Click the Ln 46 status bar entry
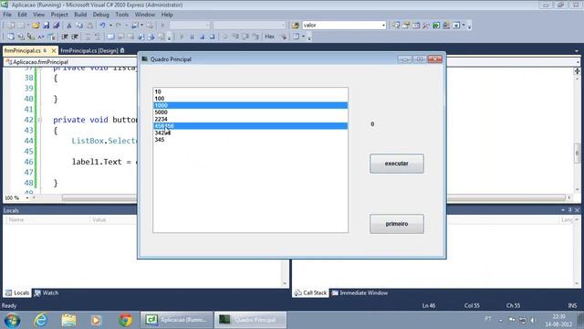584x329 pixels. pyautogui.click(x=429, y=305)
